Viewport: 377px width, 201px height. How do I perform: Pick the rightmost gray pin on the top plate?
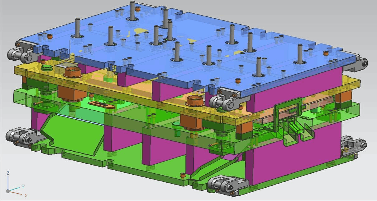coord(300,53)
